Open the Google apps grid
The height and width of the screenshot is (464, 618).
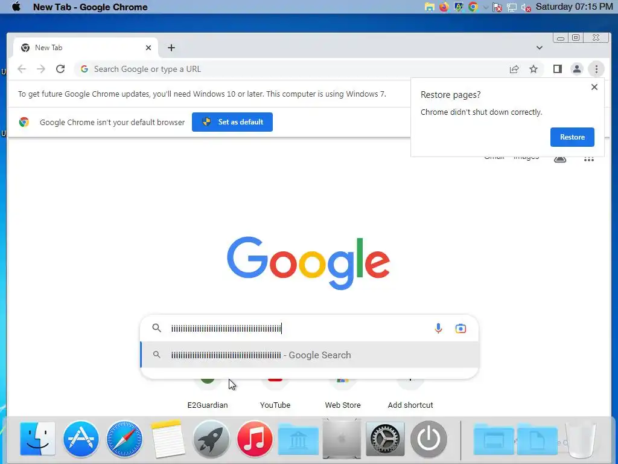(x=589, y=159)
